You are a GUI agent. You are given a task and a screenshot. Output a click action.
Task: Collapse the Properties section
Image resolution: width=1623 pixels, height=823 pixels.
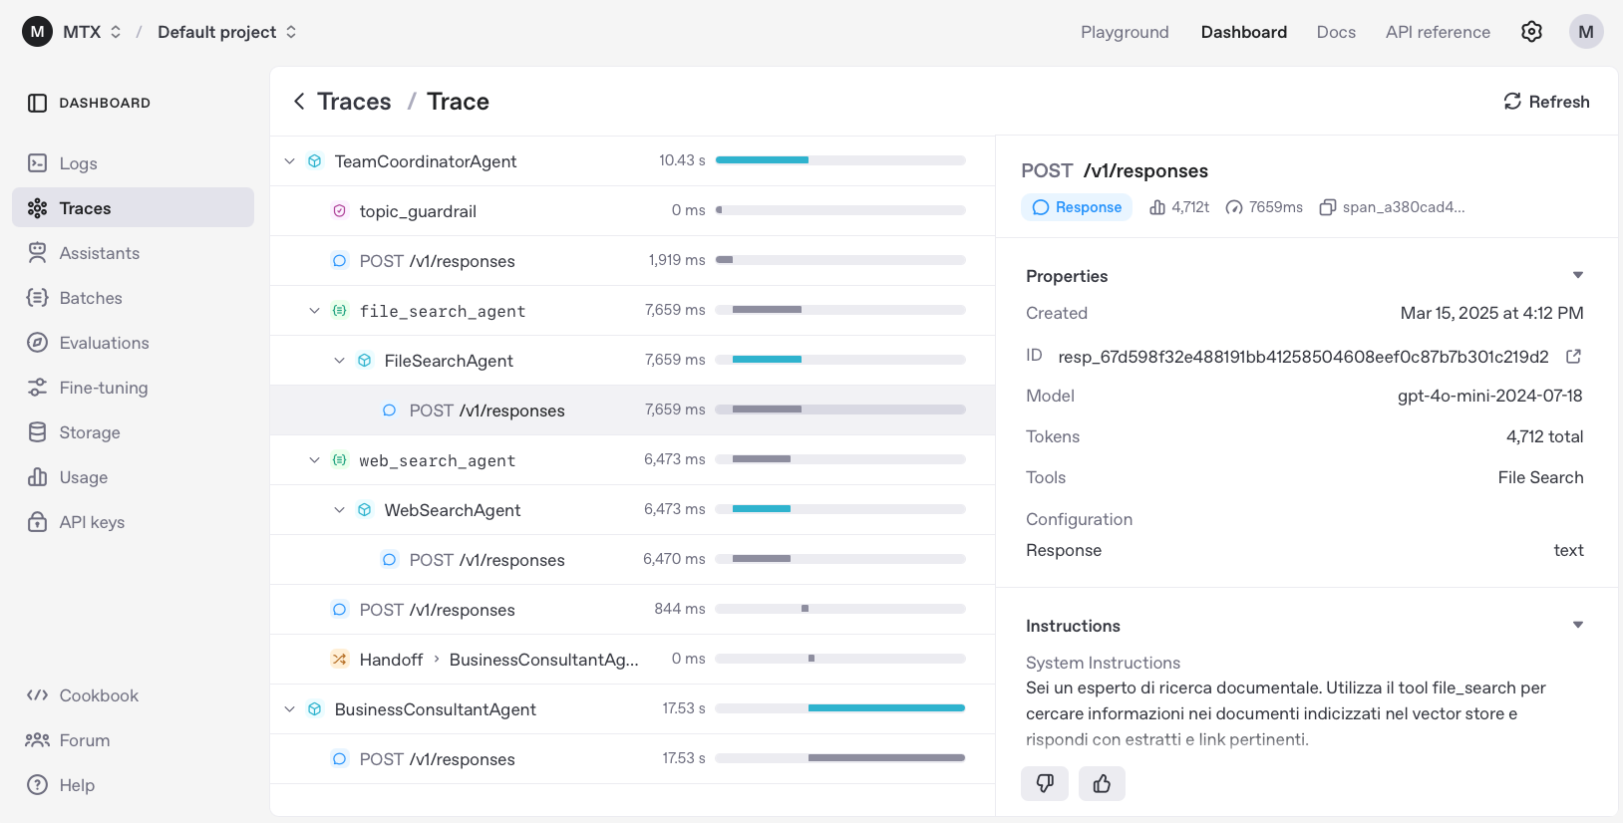click(1577, 276)
